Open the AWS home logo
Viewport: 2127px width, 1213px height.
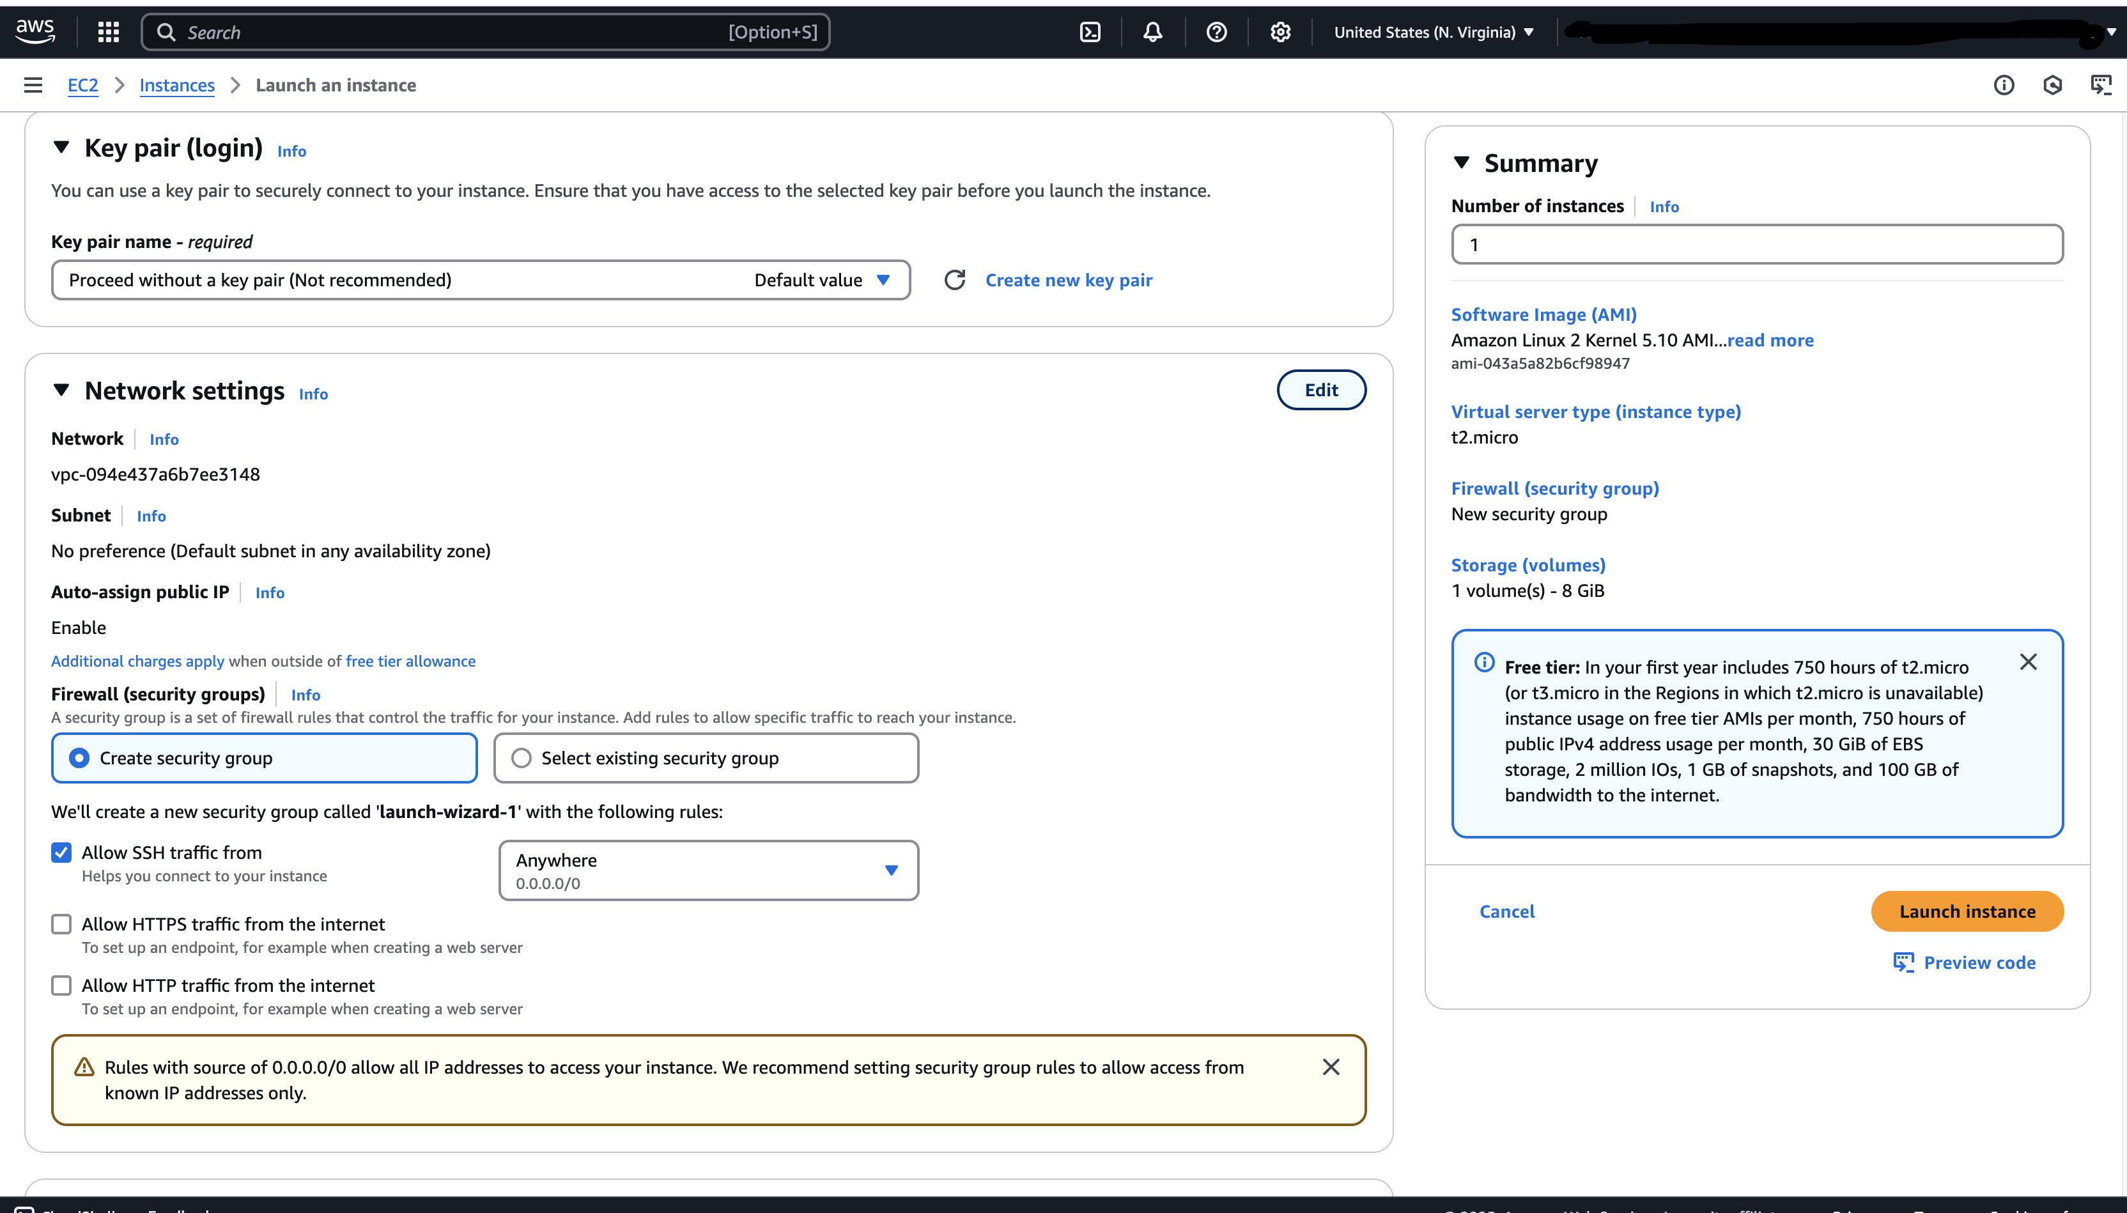pos(35,32)
